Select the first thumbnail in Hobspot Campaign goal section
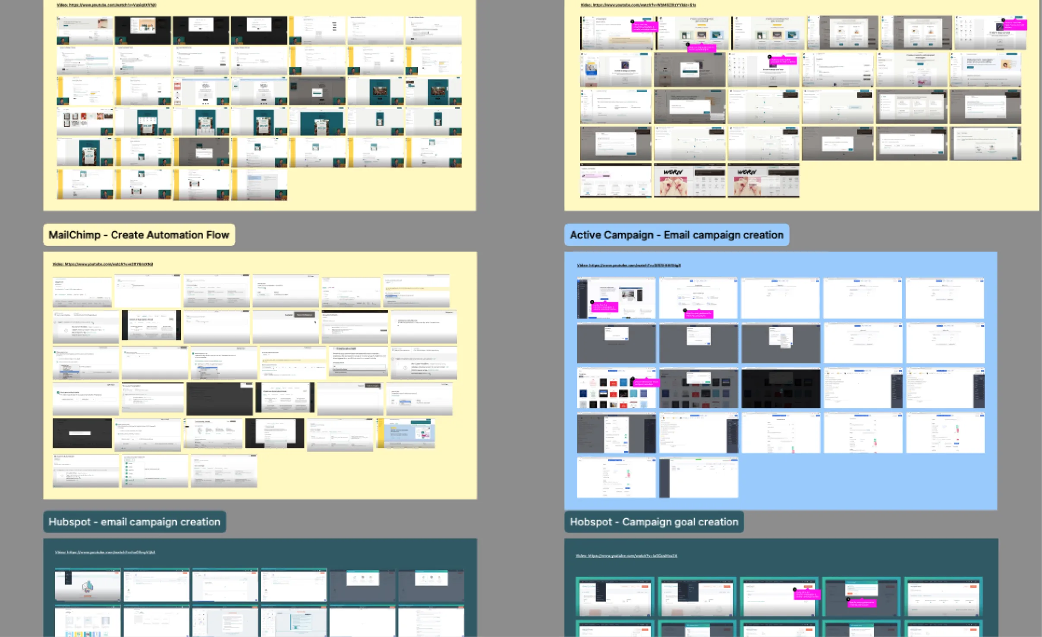 615,597
